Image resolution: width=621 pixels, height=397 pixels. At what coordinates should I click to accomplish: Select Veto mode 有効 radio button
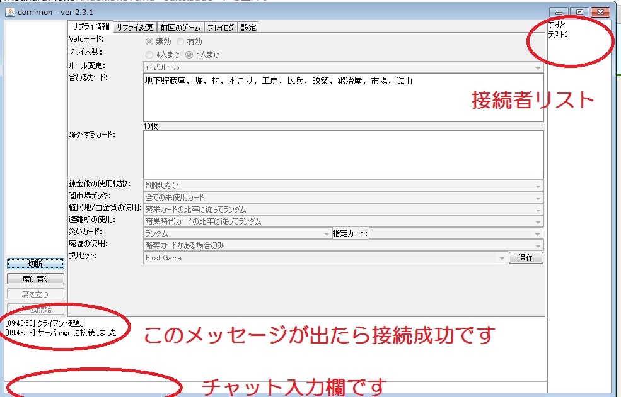pyautogui.click(x=180, y=42)
